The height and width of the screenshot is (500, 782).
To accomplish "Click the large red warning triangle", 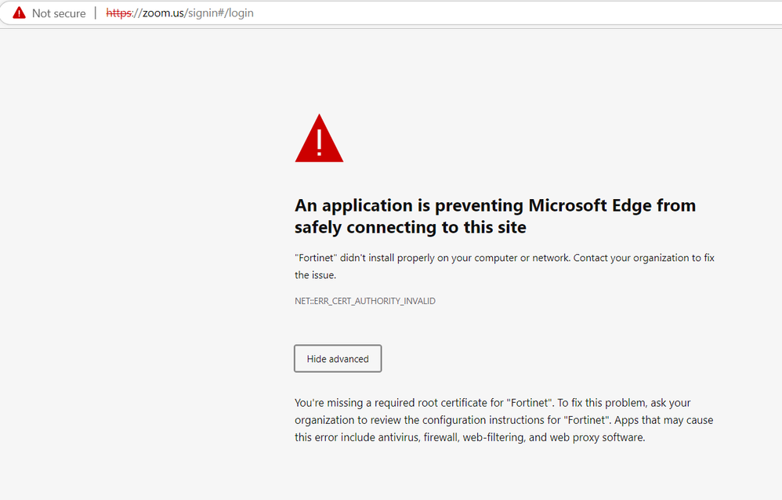I will (319, 139).
